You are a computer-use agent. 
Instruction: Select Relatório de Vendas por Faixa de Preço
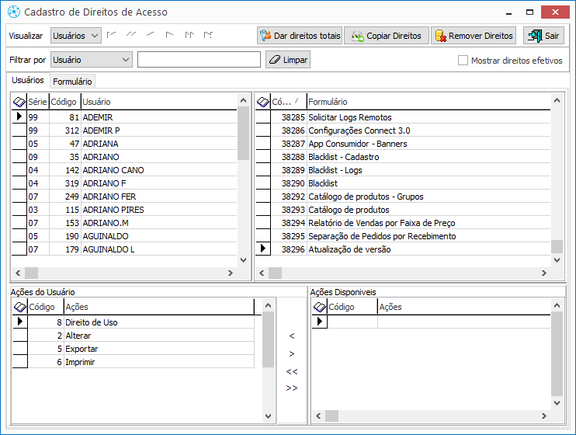(404, 223)
